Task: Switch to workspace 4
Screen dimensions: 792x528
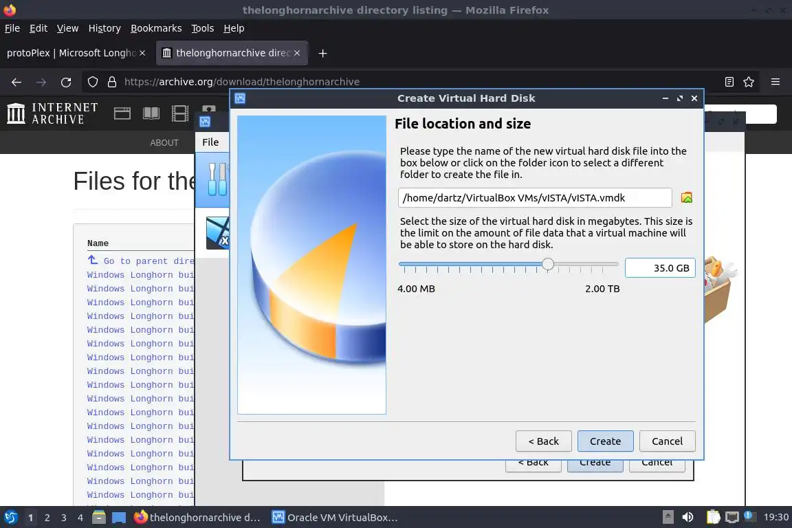Action: pyautogui.click(x=80, y=518)
